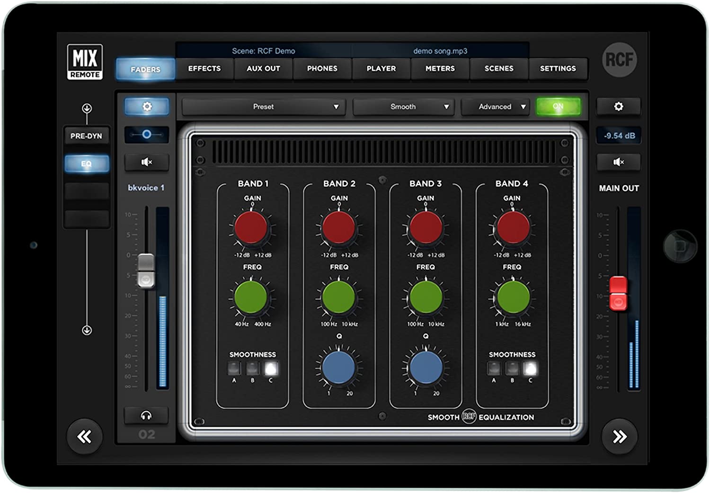The width and height of the screenshot is (710, 493).
Task: Click the bkvoice 1 fader handle
Action: point(146,270)
